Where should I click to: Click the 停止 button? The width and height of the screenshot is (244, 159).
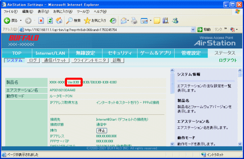[102, 130]
